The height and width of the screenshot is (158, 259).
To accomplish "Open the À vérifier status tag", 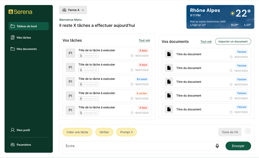I will coord(142,93).
